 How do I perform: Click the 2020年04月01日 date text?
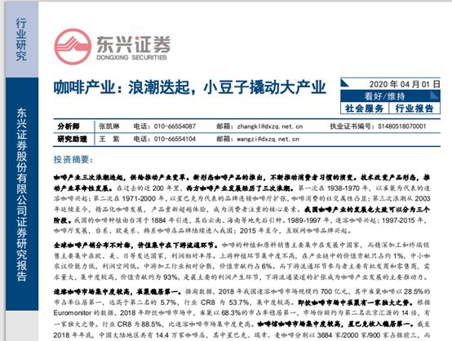(405, 84)
